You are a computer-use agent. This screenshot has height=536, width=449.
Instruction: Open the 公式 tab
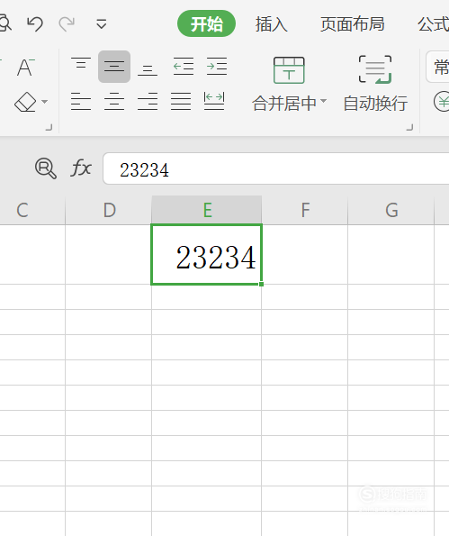pyautogui.click(x=433, y=24)
